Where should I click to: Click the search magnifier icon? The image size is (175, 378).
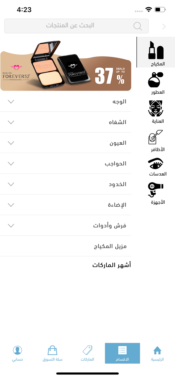click(x=137, y=26)
